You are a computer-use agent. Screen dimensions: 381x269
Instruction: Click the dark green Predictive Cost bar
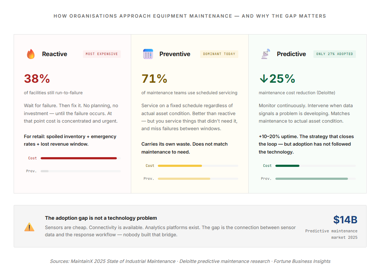pos(287,166)
